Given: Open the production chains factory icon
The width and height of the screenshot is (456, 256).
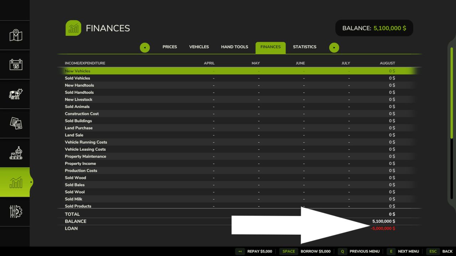Looking at the screenshot, I should (16, 153).
